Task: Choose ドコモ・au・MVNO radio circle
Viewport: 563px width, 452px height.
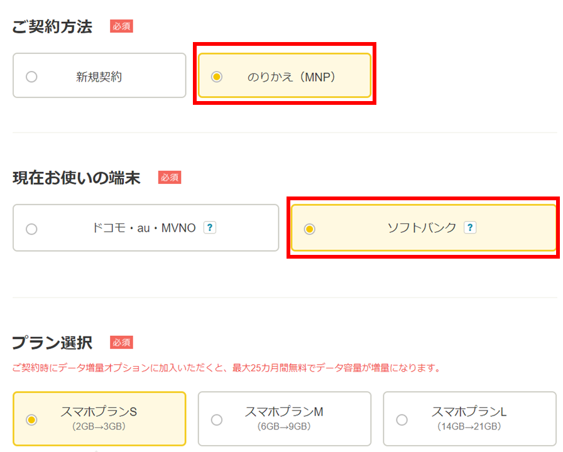Action: [x=31, y=229]
